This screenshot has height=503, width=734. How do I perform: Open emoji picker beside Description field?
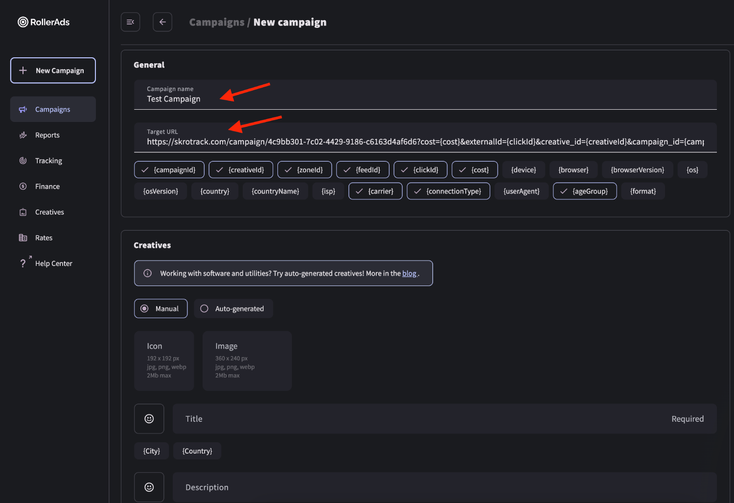tap(149, 487)
